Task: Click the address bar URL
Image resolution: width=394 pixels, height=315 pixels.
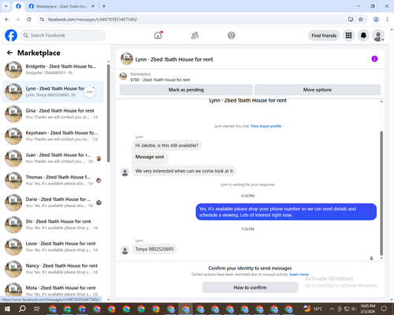Action: (x=92, y=20)
